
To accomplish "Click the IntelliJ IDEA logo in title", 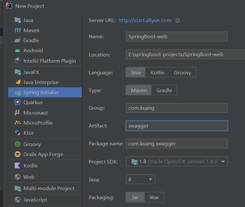I will pyautogui.click(x=9, y=6).
